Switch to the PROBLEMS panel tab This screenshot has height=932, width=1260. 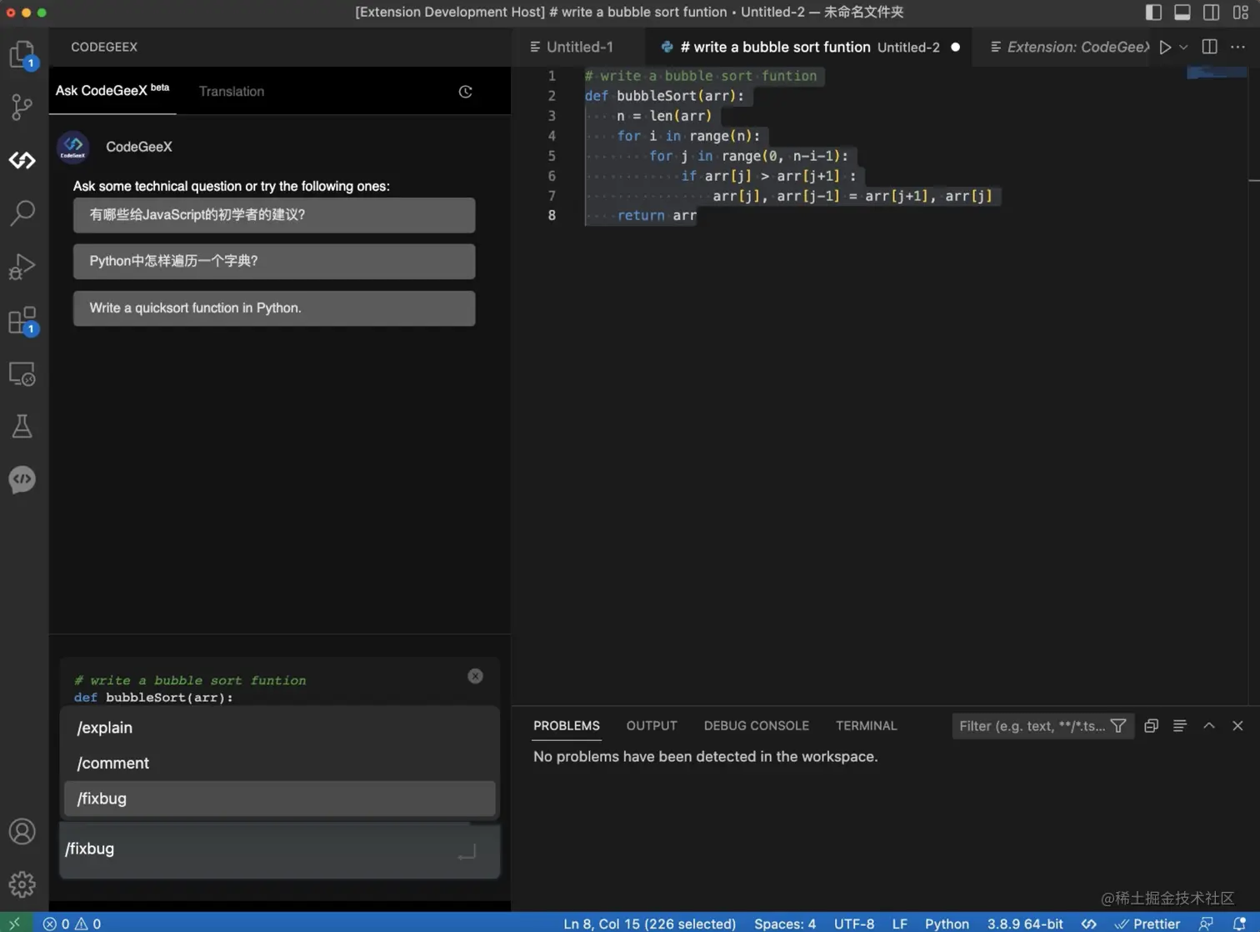(567, 726)
